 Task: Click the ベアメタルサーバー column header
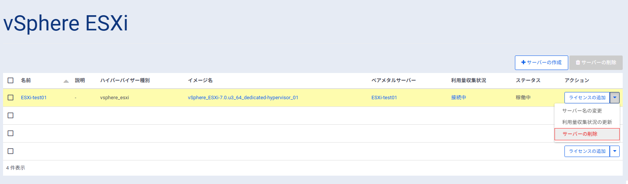point(393,80)
